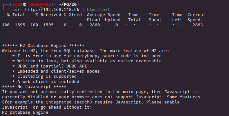Click the skull icon in the prompt

click(25, 4)
